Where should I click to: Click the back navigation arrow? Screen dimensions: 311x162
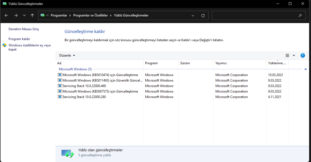6,15
